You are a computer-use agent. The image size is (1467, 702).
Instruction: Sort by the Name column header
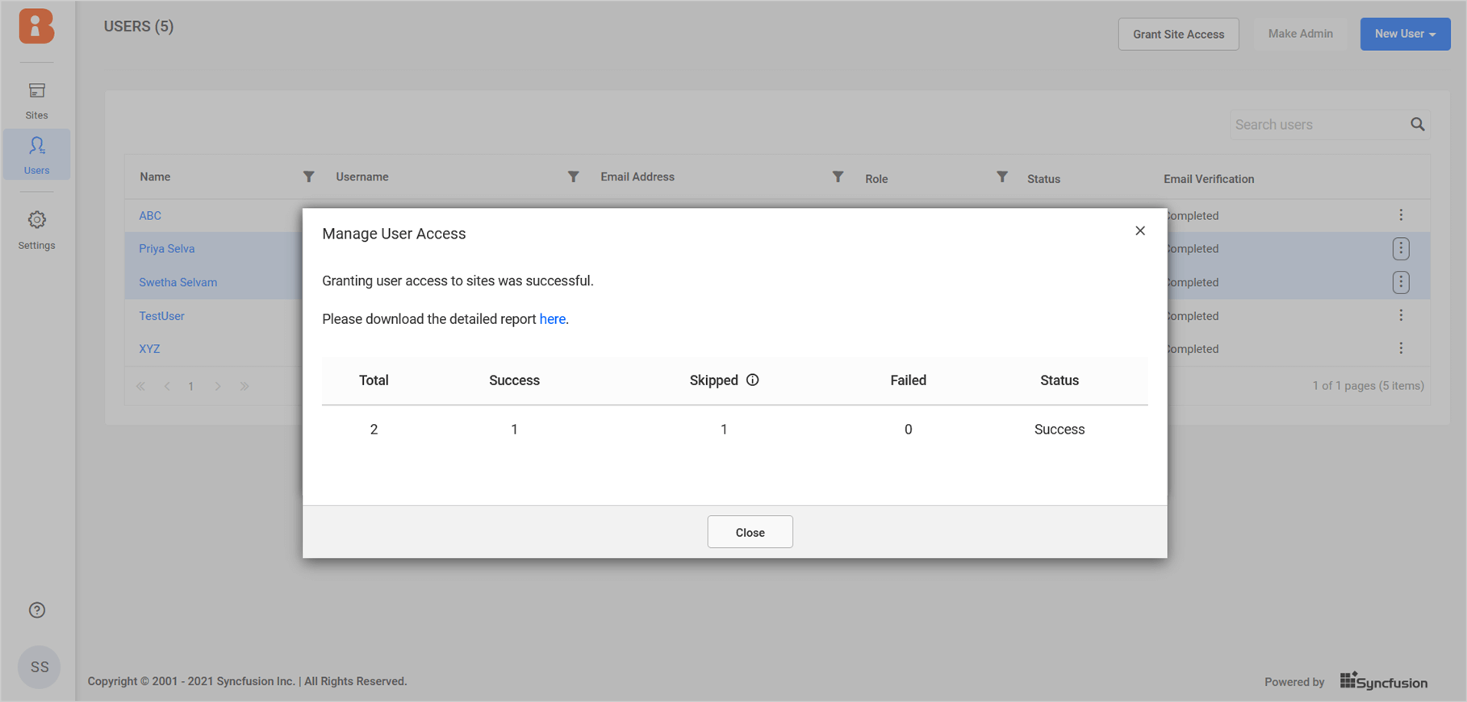point(155,177)
